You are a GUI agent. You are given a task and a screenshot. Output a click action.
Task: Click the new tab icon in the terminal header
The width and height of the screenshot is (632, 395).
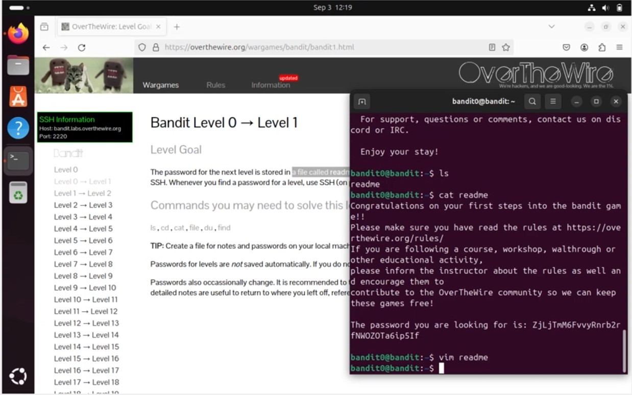coord(362,102)
